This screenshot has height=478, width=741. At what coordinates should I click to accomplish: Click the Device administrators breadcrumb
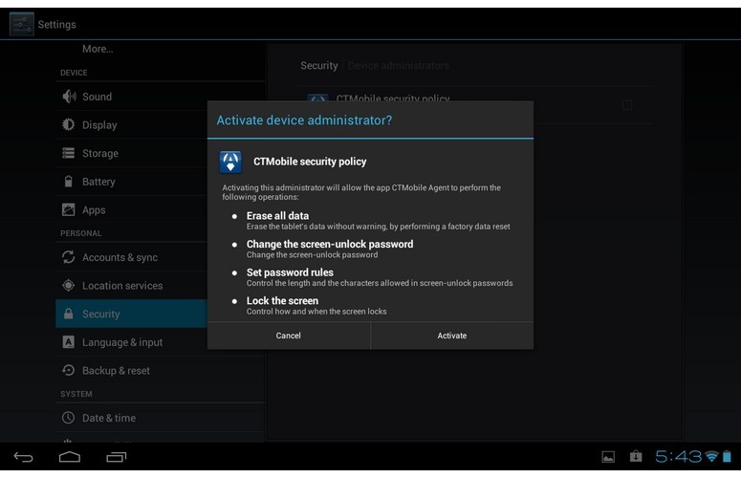click(399, 66)
